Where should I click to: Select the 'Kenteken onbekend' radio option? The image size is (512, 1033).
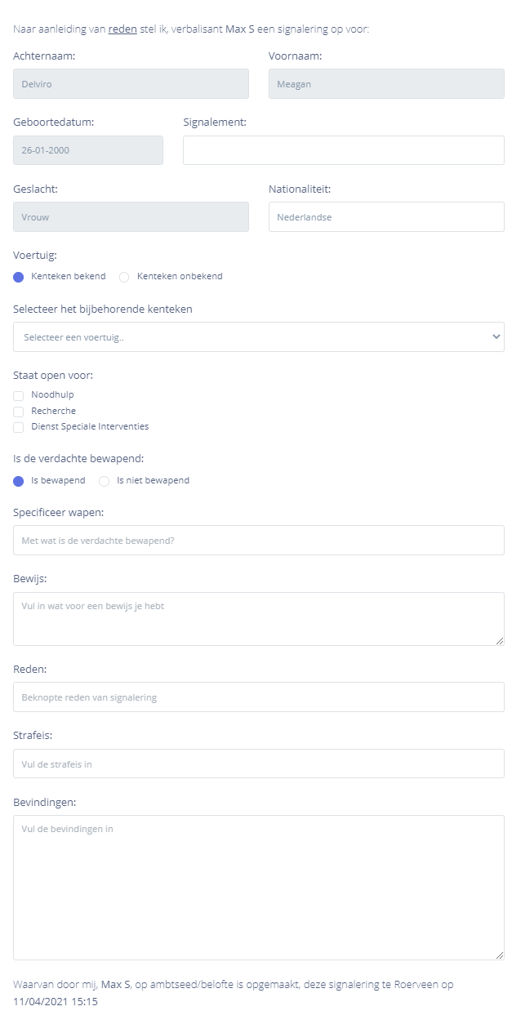pos(124,277)
